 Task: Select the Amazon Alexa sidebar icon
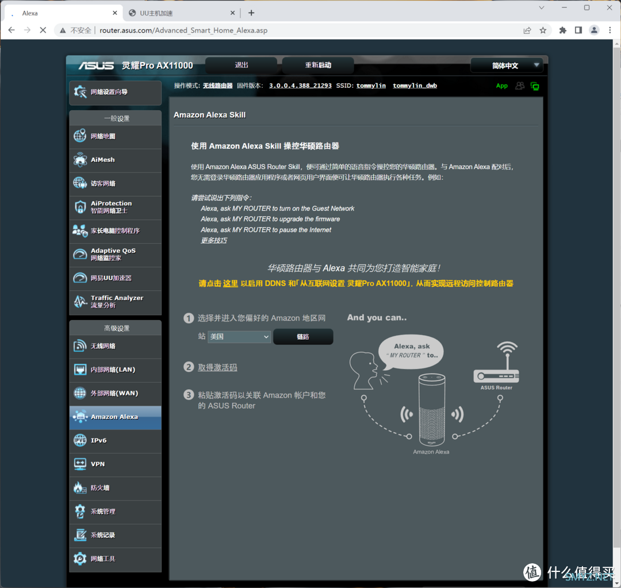[x=80, y=417]
